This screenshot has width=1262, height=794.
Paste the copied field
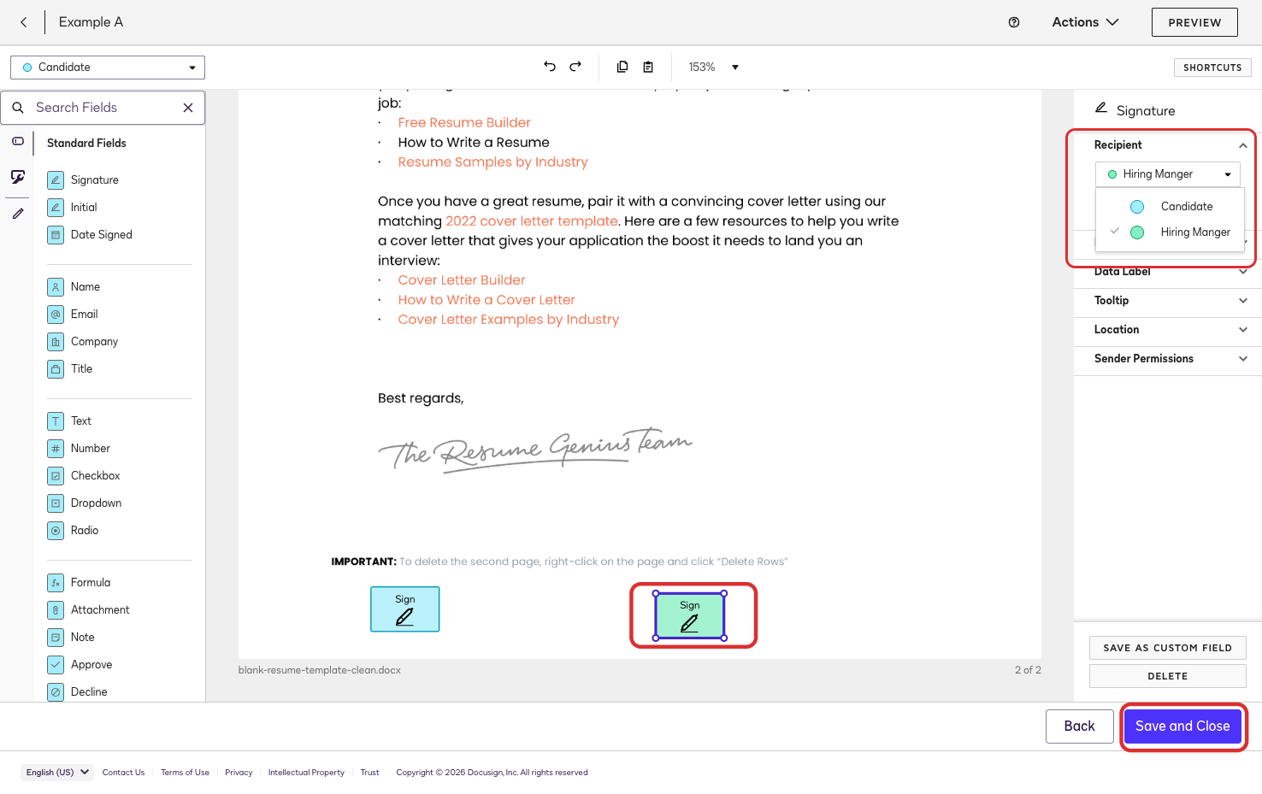click(648, 67)
